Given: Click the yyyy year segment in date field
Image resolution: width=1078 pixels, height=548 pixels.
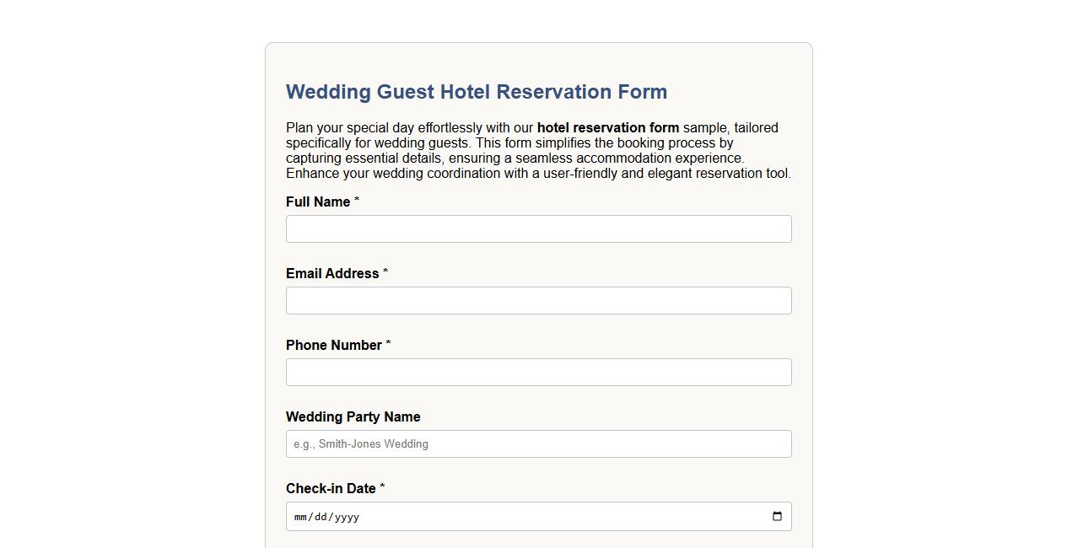Looking at the screenshot, I should pyautogui.click(x=348, y=517).
